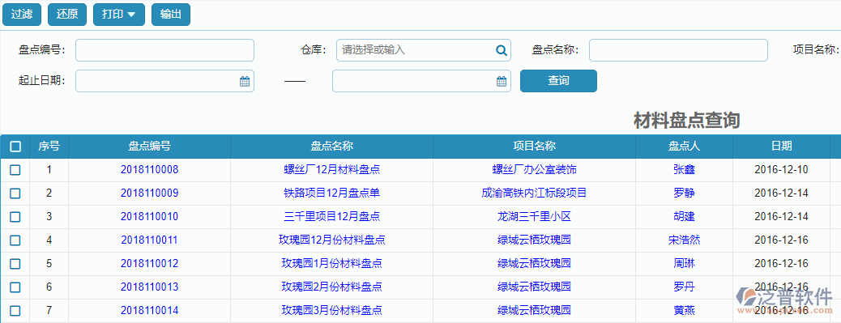
Task: Open record 2018110014
Action: coord(150,310)
